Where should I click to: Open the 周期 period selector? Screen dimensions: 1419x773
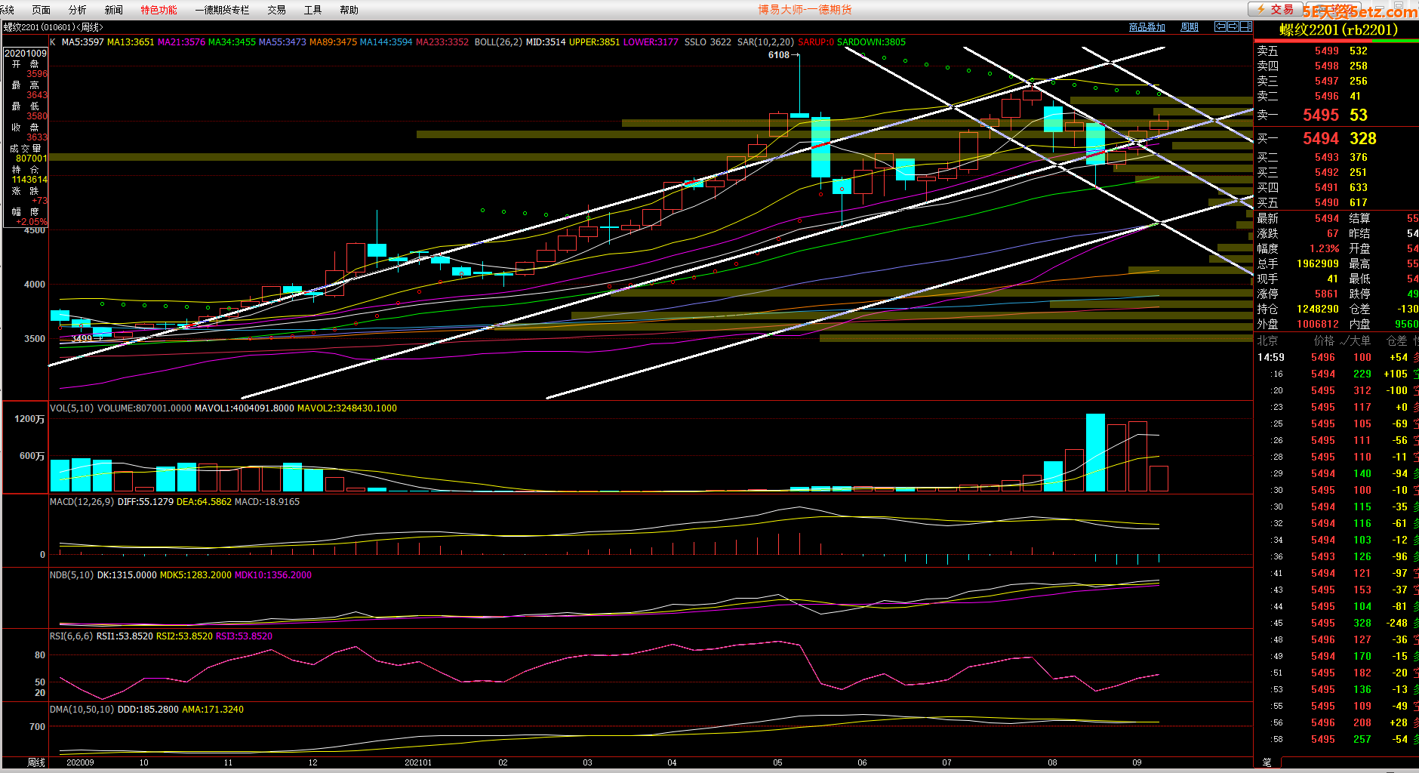pos(1190,27)
